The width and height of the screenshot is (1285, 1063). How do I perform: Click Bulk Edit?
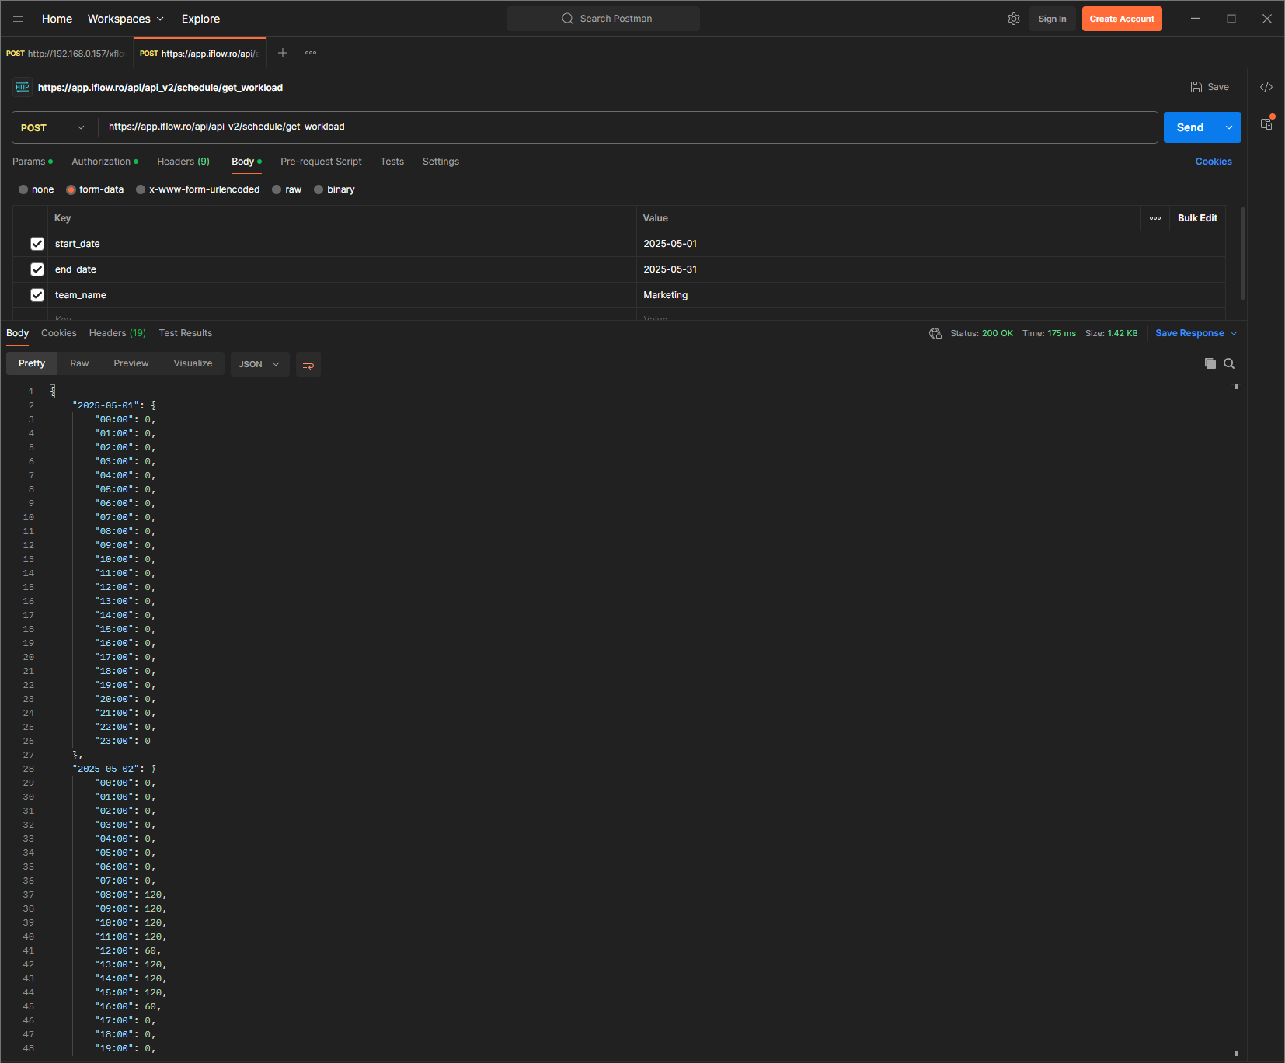coord(1197,218)
